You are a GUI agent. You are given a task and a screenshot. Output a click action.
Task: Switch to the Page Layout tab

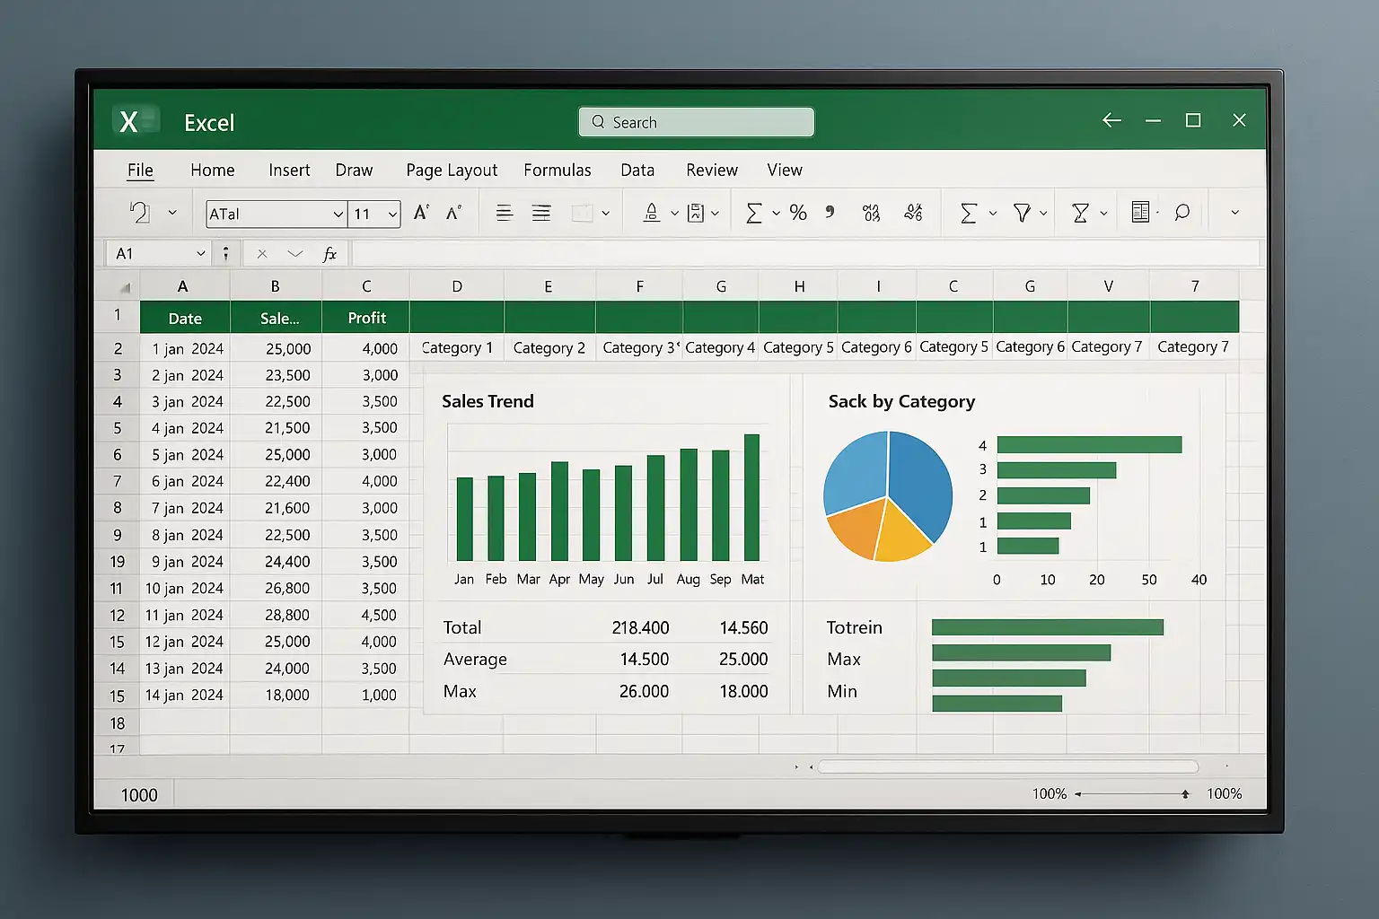451,170
